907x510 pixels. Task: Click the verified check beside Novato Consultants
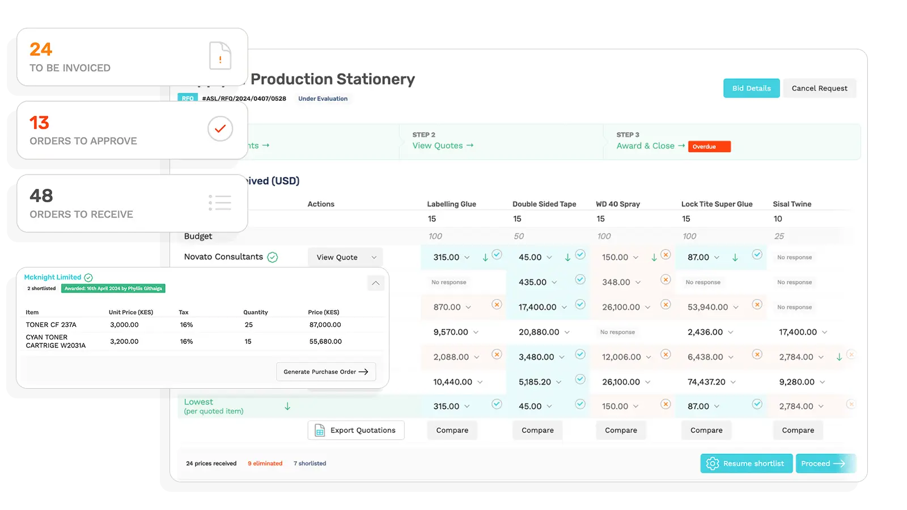(x=273, y=257)
